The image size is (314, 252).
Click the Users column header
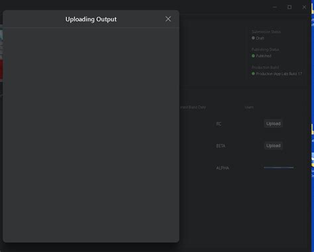point(249,107)
